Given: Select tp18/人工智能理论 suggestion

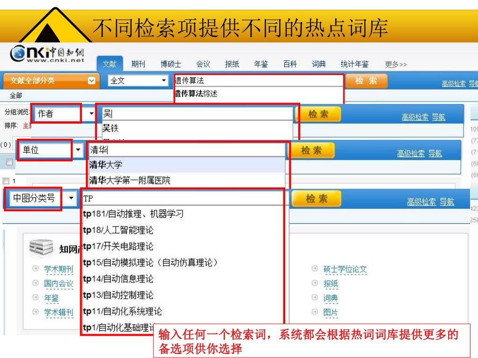Looking at the screenshot, I should click(118, 230).
